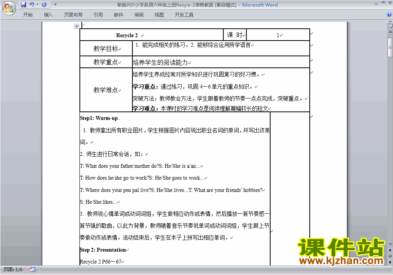Customize Quick Access Toolbar dropdown

pyautogui.click(x=55, y=5)
